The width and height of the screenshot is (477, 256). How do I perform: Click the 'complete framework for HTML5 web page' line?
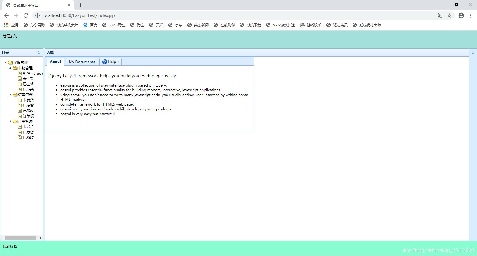(97, 104)
